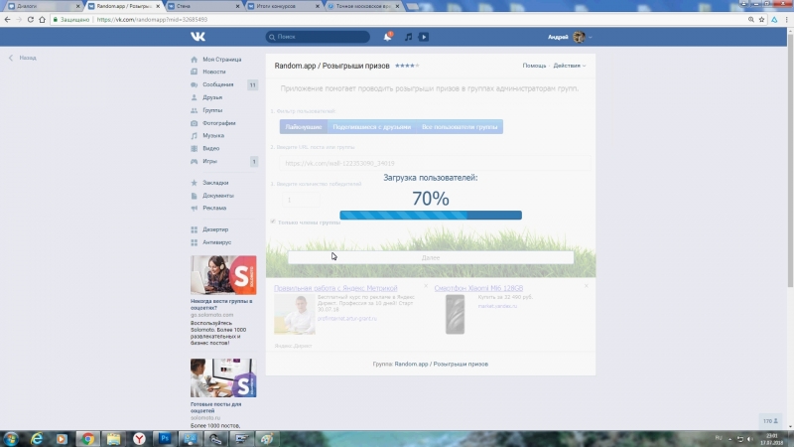Click the video play icon in header
This screenshot has height=447, width=794.
pos(424,37)
